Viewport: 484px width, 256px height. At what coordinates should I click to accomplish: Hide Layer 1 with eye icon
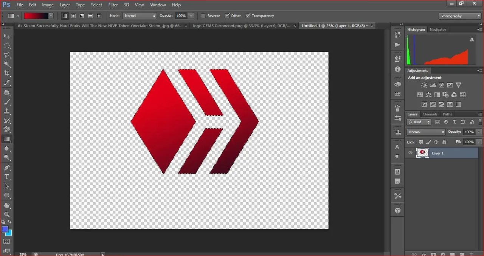[x=410, y=153]
